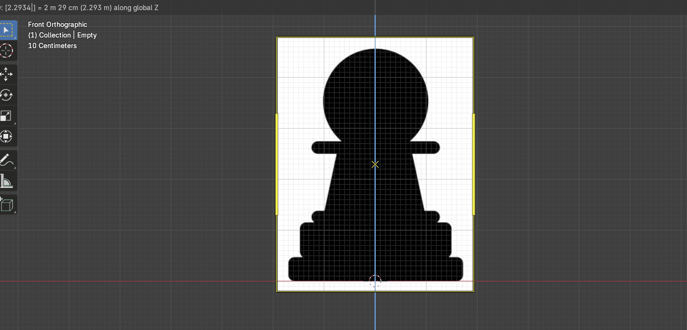The height and width of the screenshot is (330, 687).
Task: Activate the Measure ruler tool
Action: pos(6,182)
